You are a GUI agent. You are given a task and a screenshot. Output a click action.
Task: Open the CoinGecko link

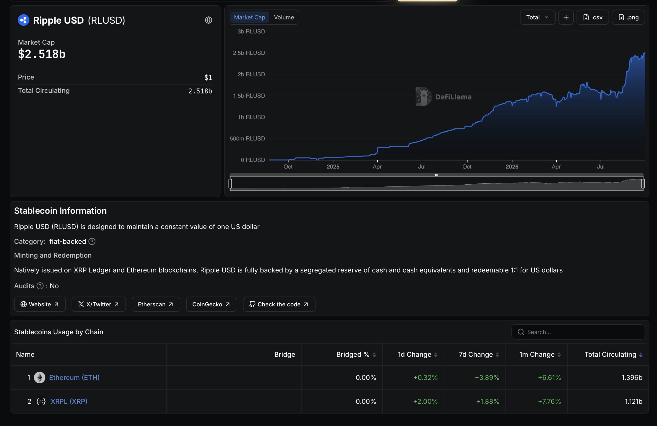(x=211, y=304)
